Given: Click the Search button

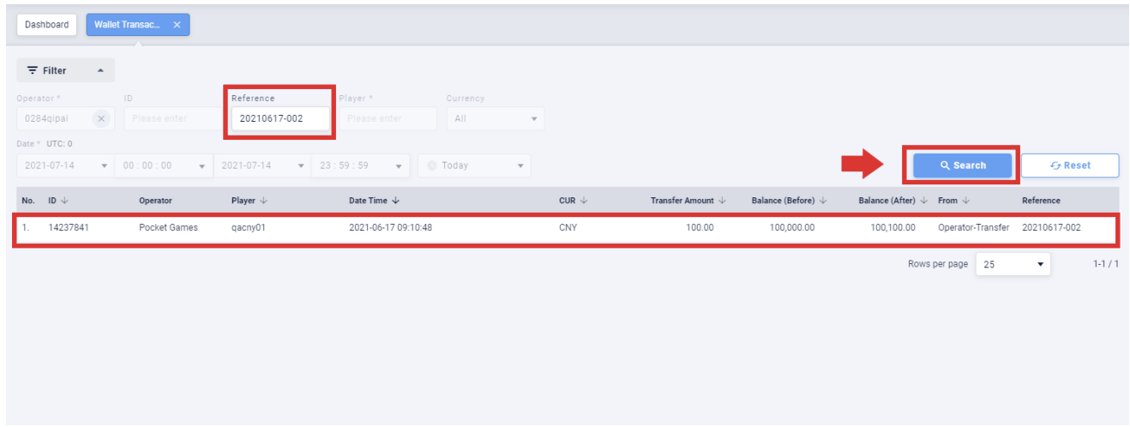Looking at the screenshot, I should 962,165.
